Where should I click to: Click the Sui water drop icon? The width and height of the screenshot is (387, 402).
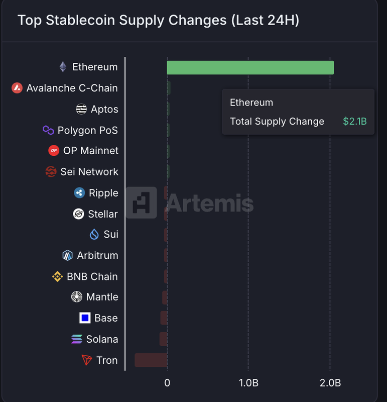(x=94, y=235)
